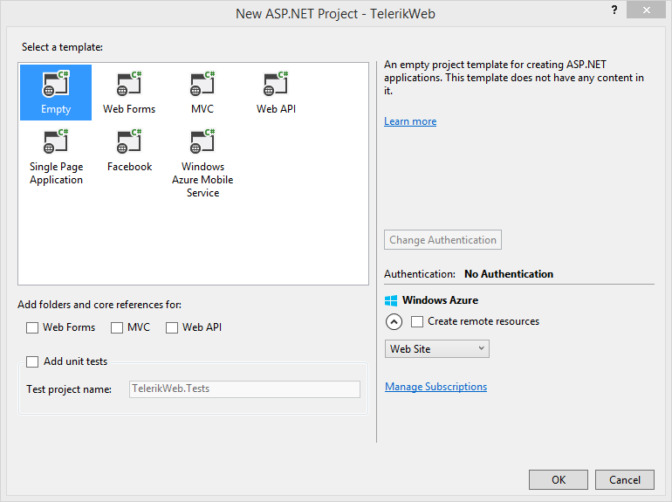The width and height of the screenshot is (672, 502).
Task: Click 'Add folders and core references for:' label
Action: click(99, 305)
